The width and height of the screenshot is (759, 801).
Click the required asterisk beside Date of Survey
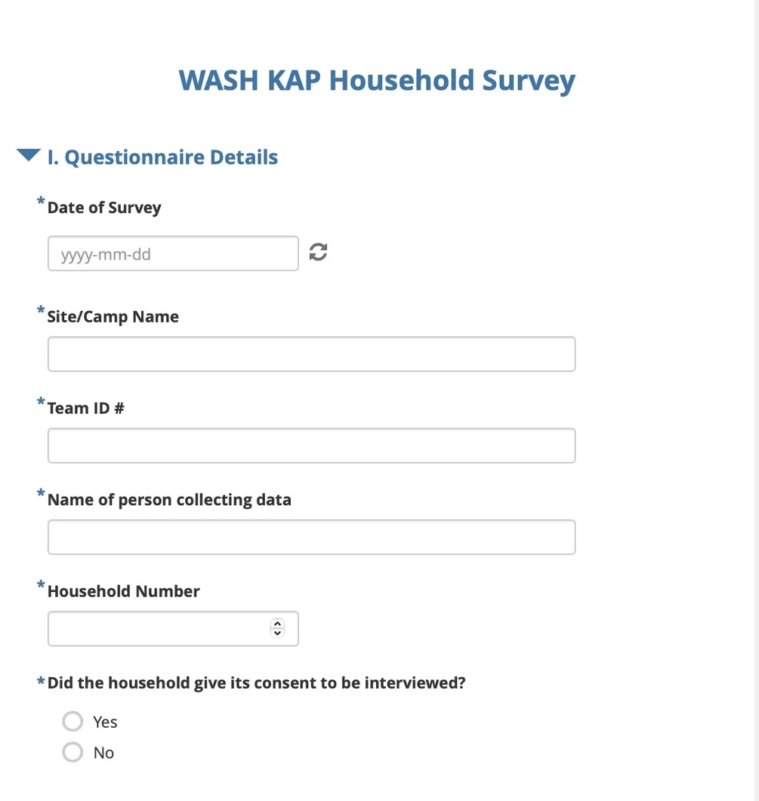click(41, 202)
